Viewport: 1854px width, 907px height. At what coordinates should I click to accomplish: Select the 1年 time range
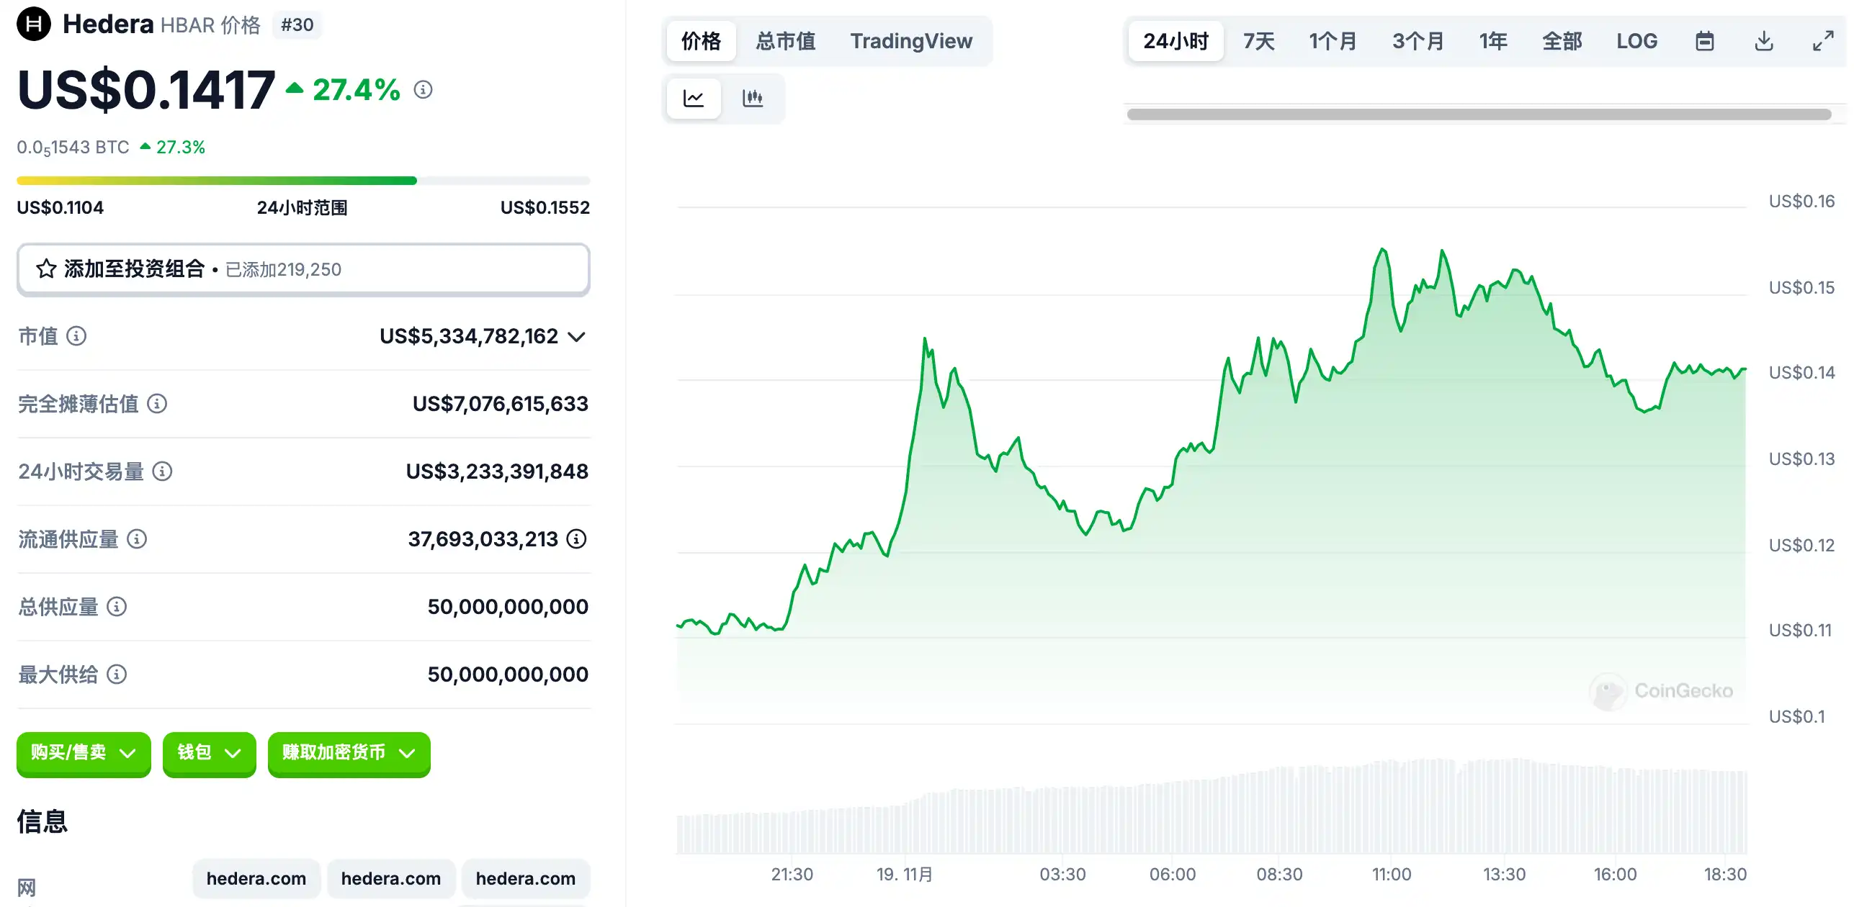coord(1493,41)
